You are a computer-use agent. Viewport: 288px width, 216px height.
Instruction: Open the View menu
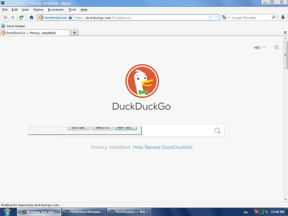click(25, 10)
